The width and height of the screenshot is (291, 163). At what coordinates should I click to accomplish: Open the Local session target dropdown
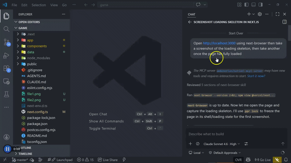[196, 153]
